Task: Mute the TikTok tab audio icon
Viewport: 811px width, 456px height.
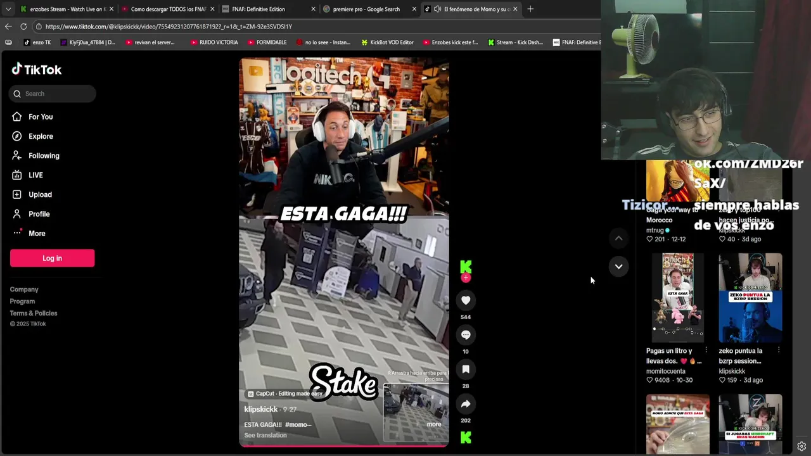Action: pos(437,9)
